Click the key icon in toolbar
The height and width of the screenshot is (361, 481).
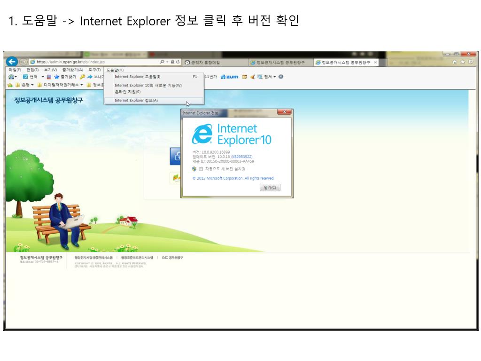(82, 77)
